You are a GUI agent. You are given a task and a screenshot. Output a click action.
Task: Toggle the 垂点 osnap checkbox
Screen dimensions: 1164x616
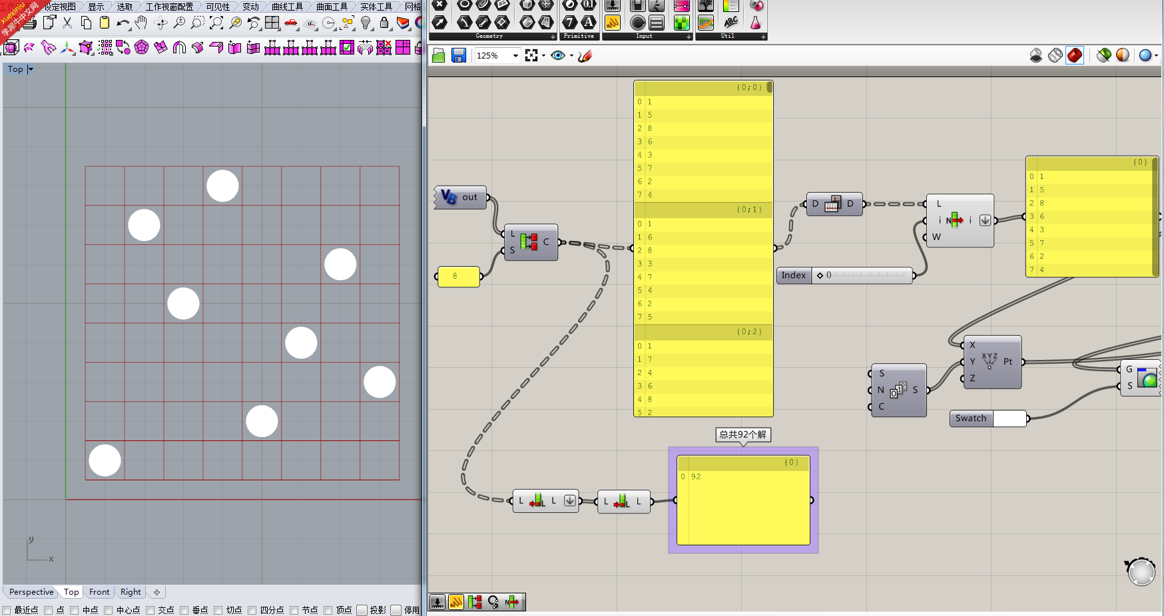[184, 610]
